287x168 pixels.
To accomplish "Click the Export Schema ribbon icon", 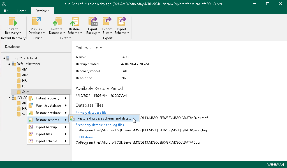I will click(x=122, y=22).
